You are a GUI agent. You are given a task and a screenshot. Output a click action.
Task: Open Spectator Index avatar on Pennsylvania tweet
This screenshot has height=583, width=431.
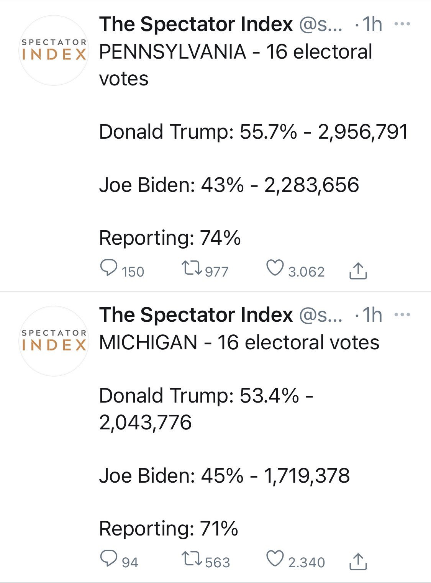(x=54, y=50)
